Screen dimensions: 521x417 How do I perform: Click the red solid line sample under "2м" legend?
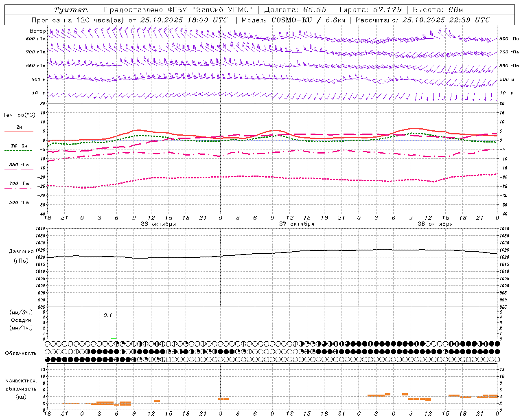click(19, 132)
